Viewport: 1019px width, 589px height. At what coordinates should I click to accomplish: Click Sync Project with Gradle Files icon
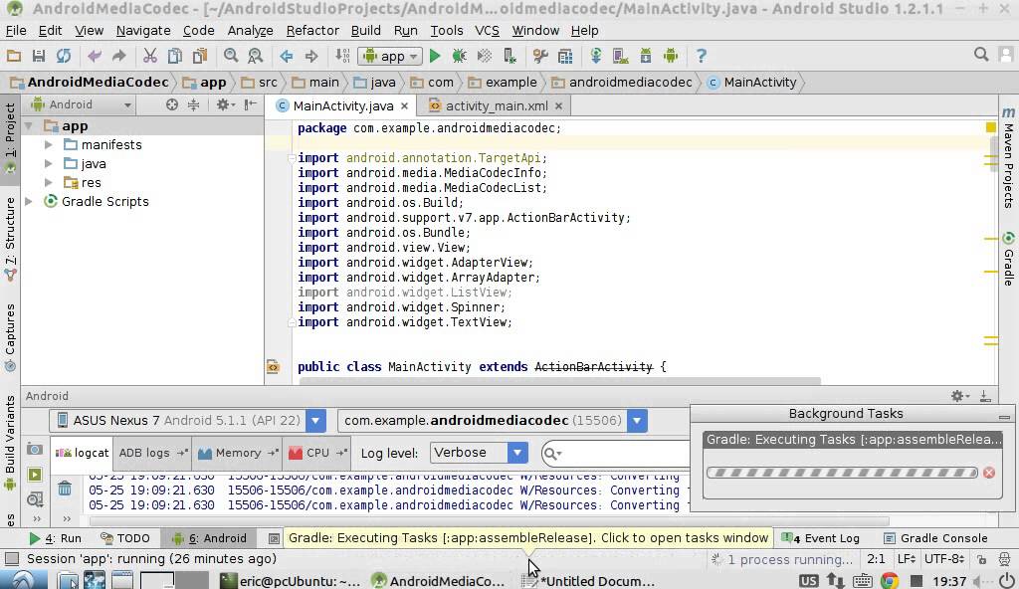(x=596, y=56)
